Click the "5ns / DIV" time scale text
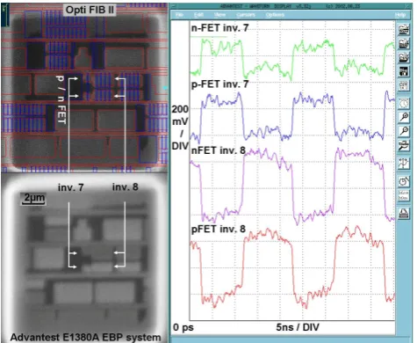The height and width of the screenshot is (343, 417). pyautogui.click(x=298, y=327)
